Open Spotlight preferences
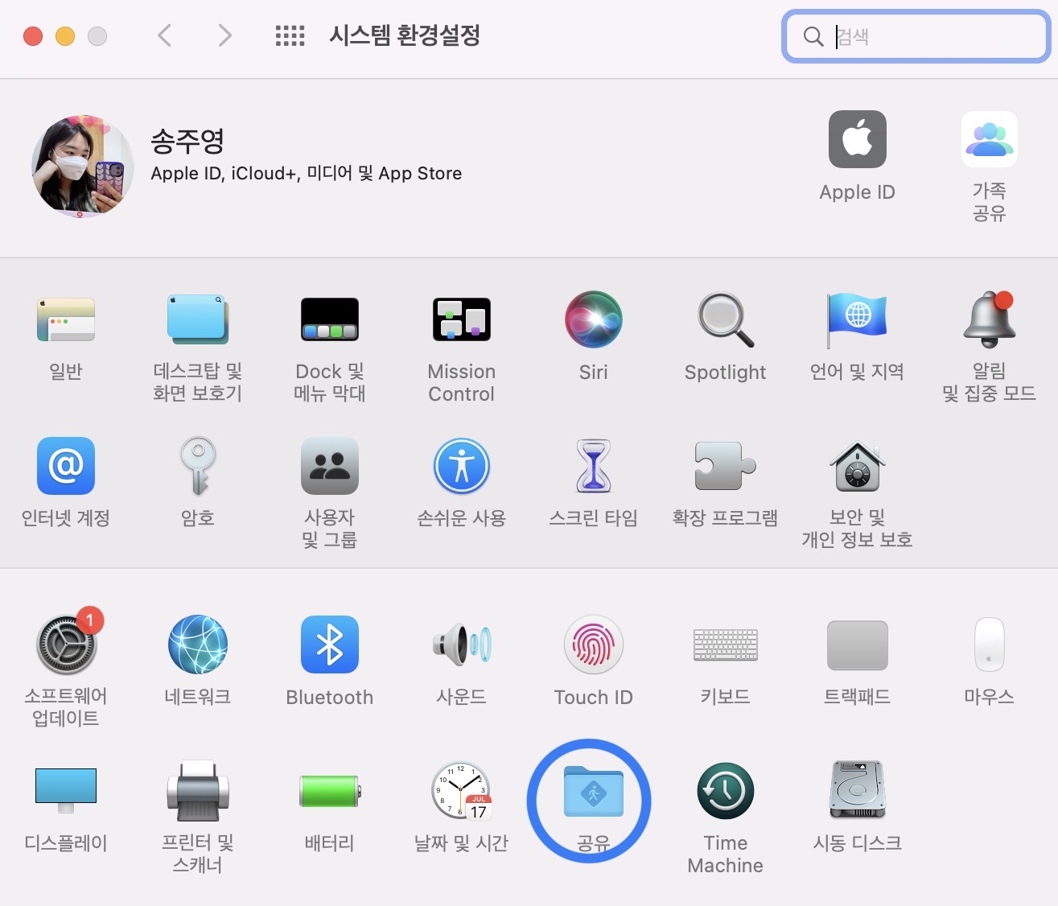The image size is (1058, 906). coord(726,320)
